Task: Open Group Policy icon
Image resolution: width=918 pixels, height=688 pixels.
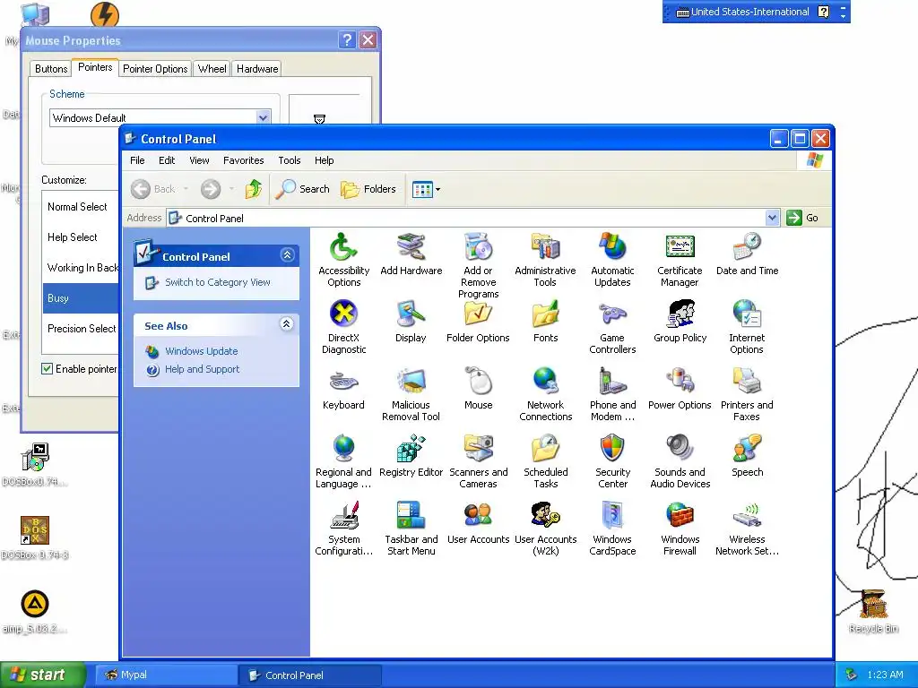Action: (x=680, y=322)
